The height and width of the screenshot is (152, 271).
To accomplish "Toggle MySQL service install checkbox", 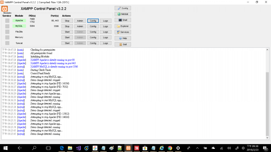I will (7, 26).
